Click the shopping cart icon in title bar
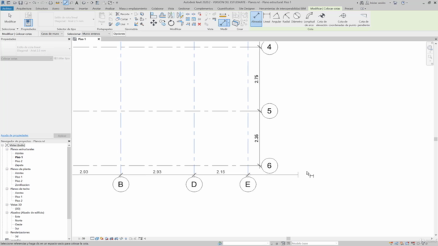438x246 pixels. pyautogui.click(x=395, y=3)
